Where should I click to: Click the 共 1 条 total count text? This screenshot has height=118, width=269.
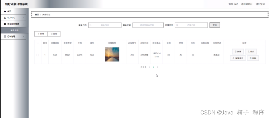point(143,67)
